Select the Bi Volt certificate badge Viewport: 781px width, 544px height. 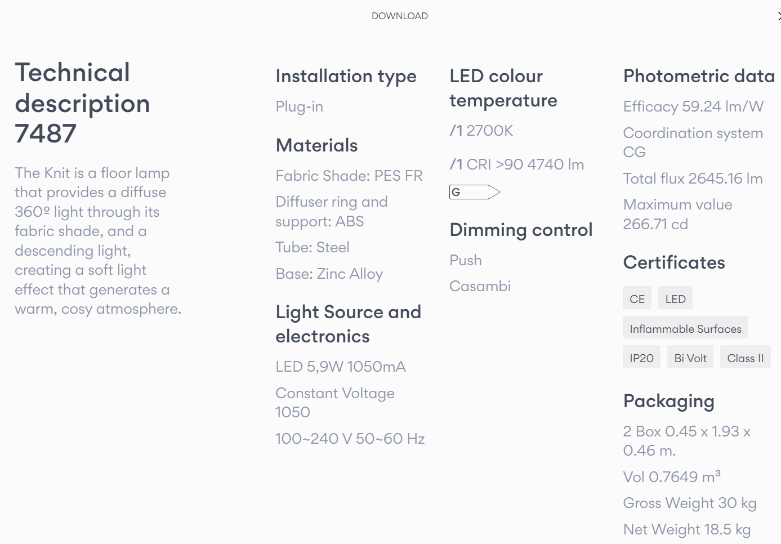690,358
